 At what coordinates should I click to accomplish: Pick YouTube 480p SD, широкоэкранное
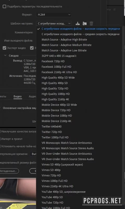pyautogui.click(x=64, y=192)
